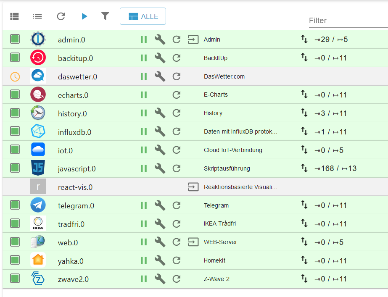This screenshot has height=297, width=388.
Task: Restart the daswetter.0 instance
Action: [x=177, y=76]
